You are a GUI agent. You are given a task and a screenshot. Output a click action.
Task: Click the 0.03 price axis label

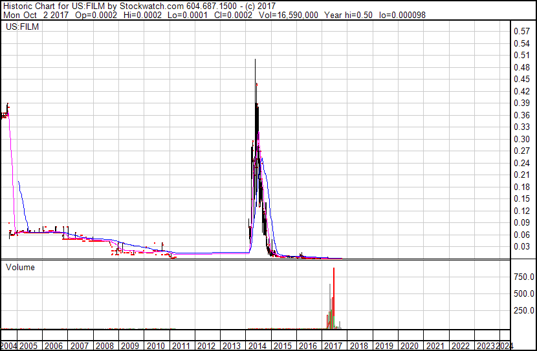point(521,246)
